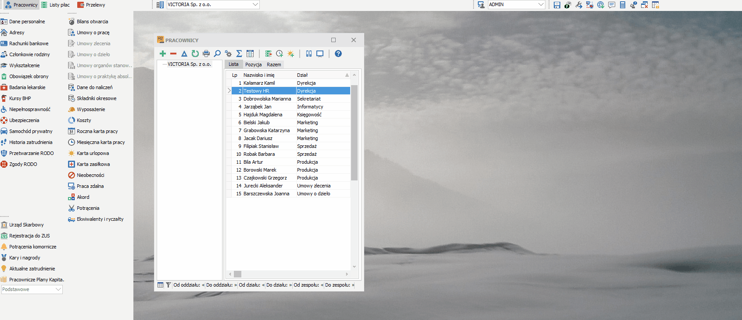The width and height of the screenshot is (742, 320).
Task: Click the floppy disk save icon
Action: (x=557, y=5)
